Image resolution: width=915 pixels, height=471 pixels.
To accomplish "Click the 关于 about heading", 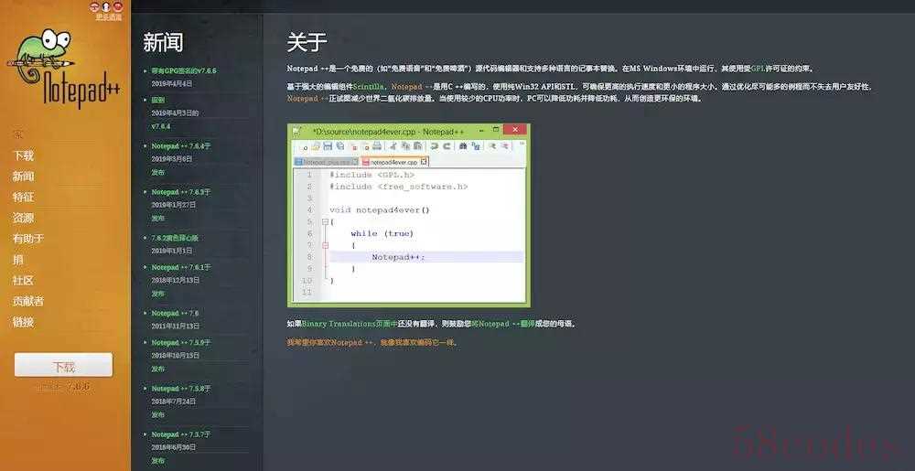I will pyautogui.click(x=307, y=43).
